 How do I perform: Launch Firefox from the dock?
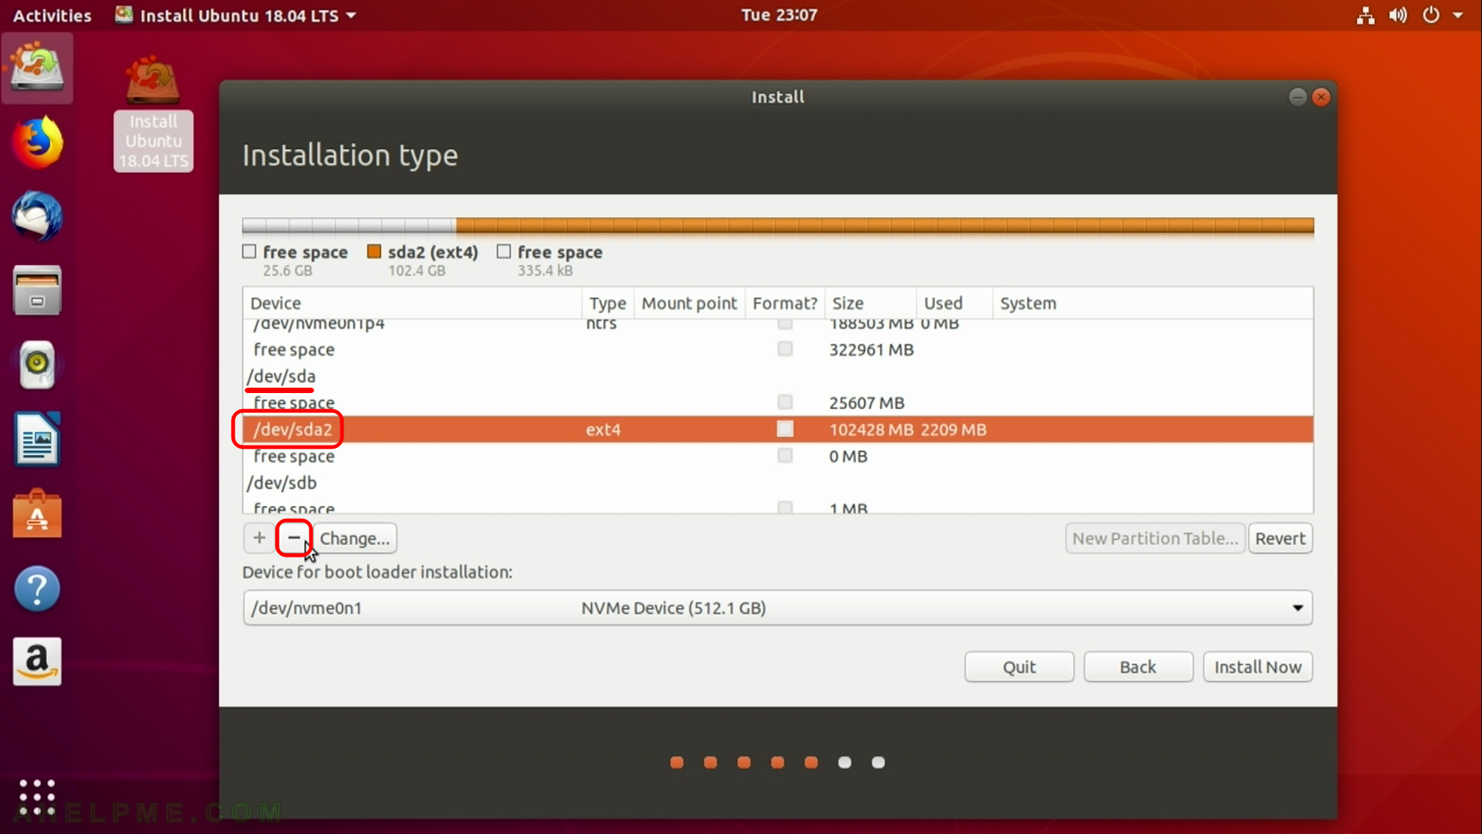[37, 142]
